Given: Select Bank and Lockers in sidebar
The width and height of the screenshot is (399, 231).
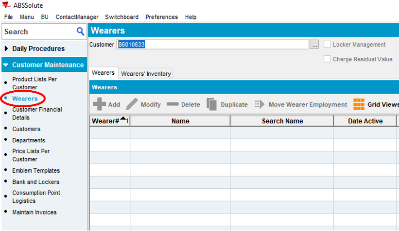Looking at the screenshot, I should 35,182.
